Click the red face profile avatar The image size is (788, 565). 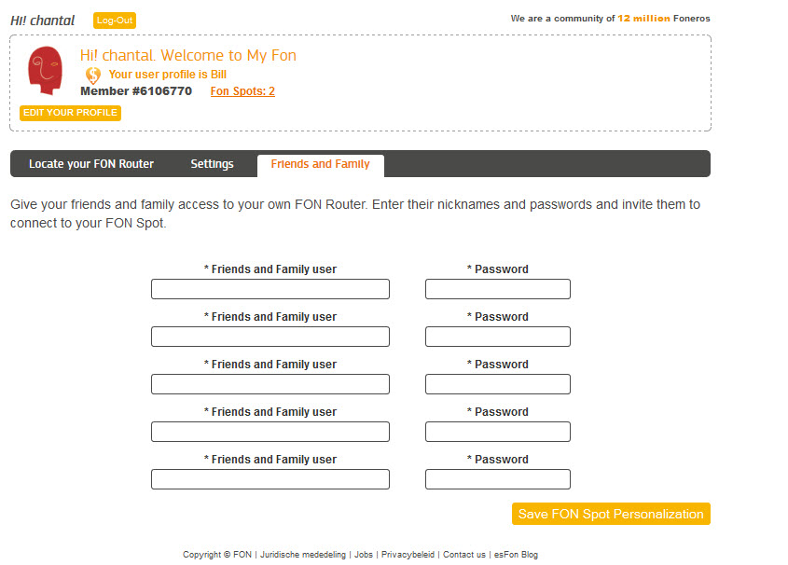45,70
